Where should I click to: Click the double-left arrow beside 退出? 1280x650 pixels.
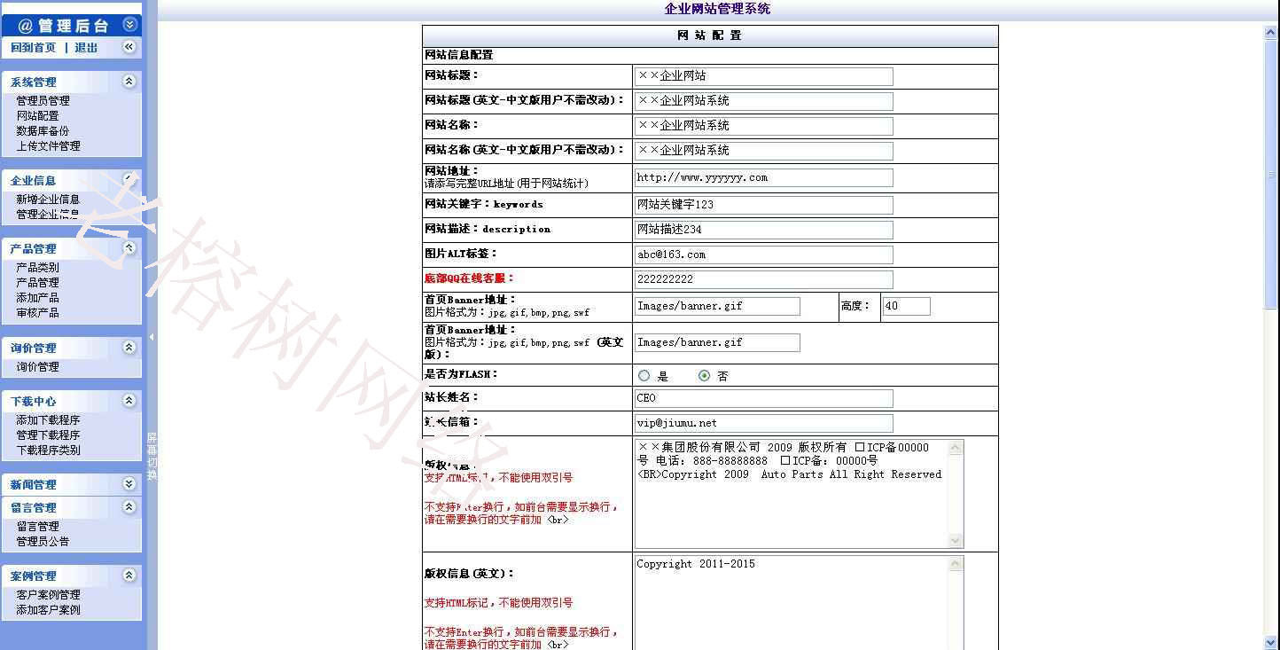(129, 47)
